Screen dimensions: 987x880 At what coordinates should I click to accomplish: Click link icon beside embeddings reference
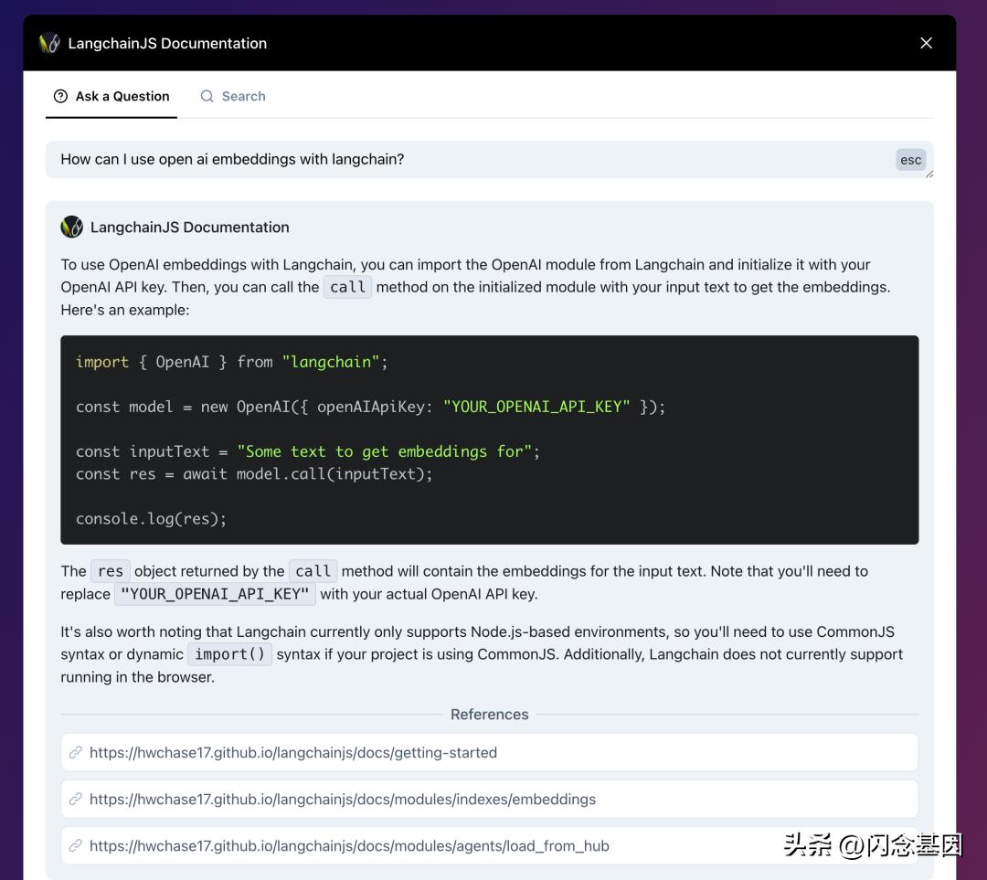pyautogui.click(x=76, y=800)
